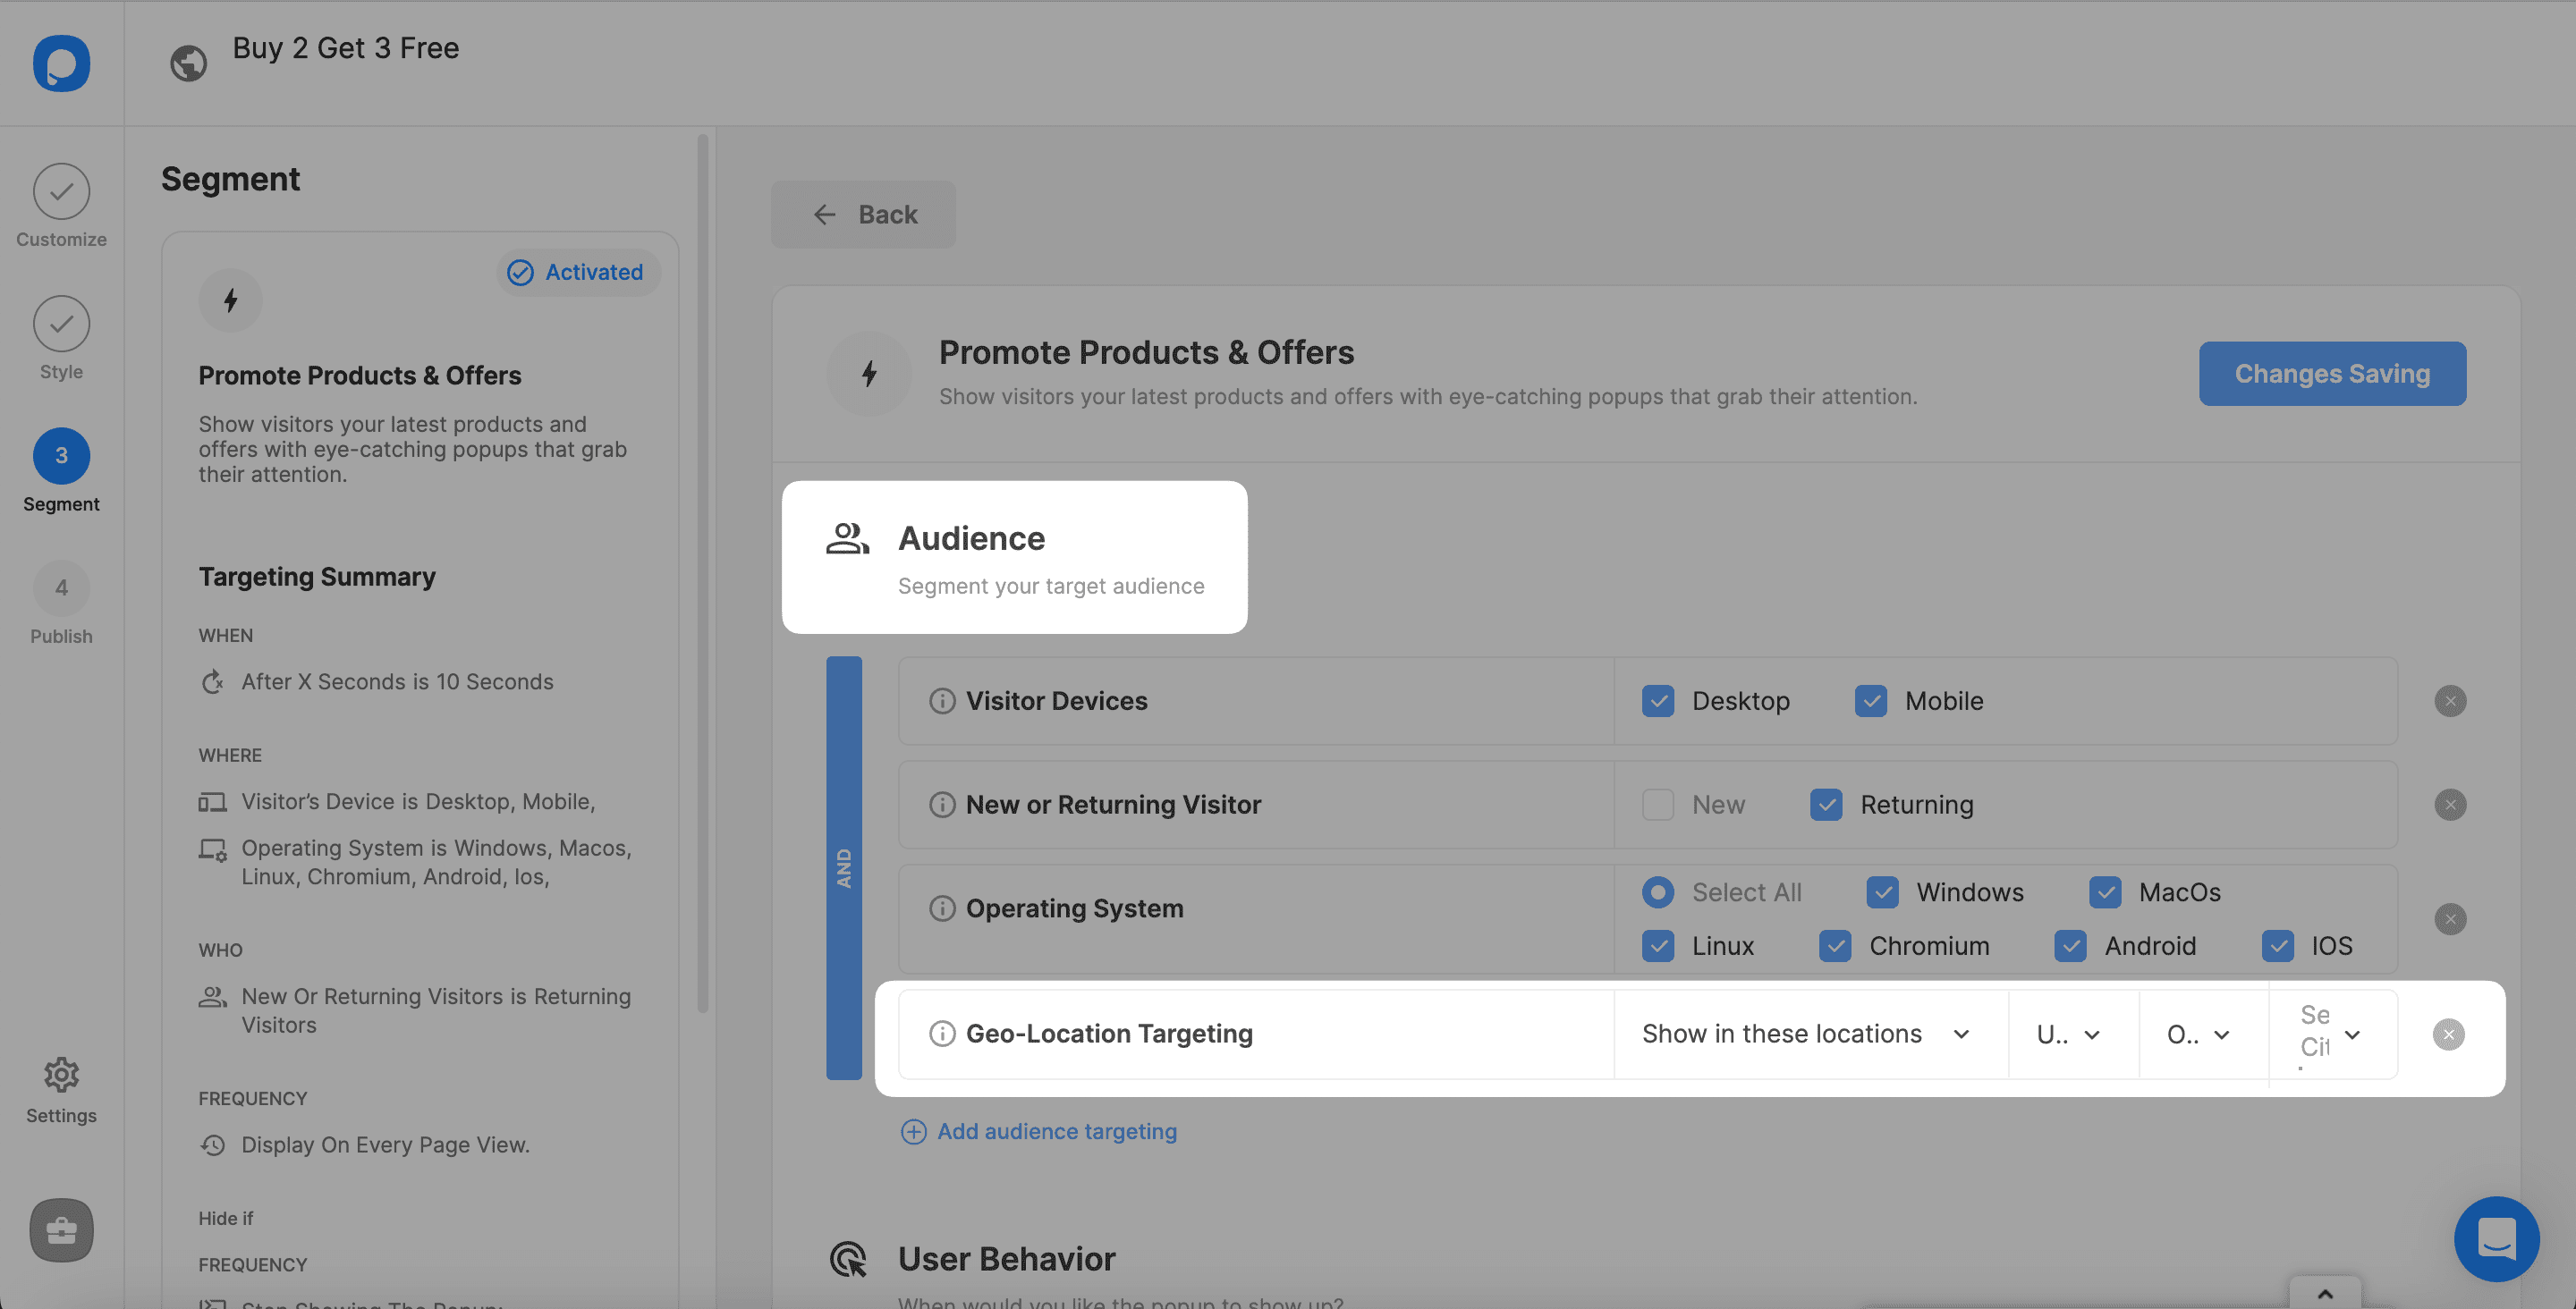Toggle the Desktop visitor device checkbox
The height and width of the screenshot is (1309, 2576).
click(1657, 699)
